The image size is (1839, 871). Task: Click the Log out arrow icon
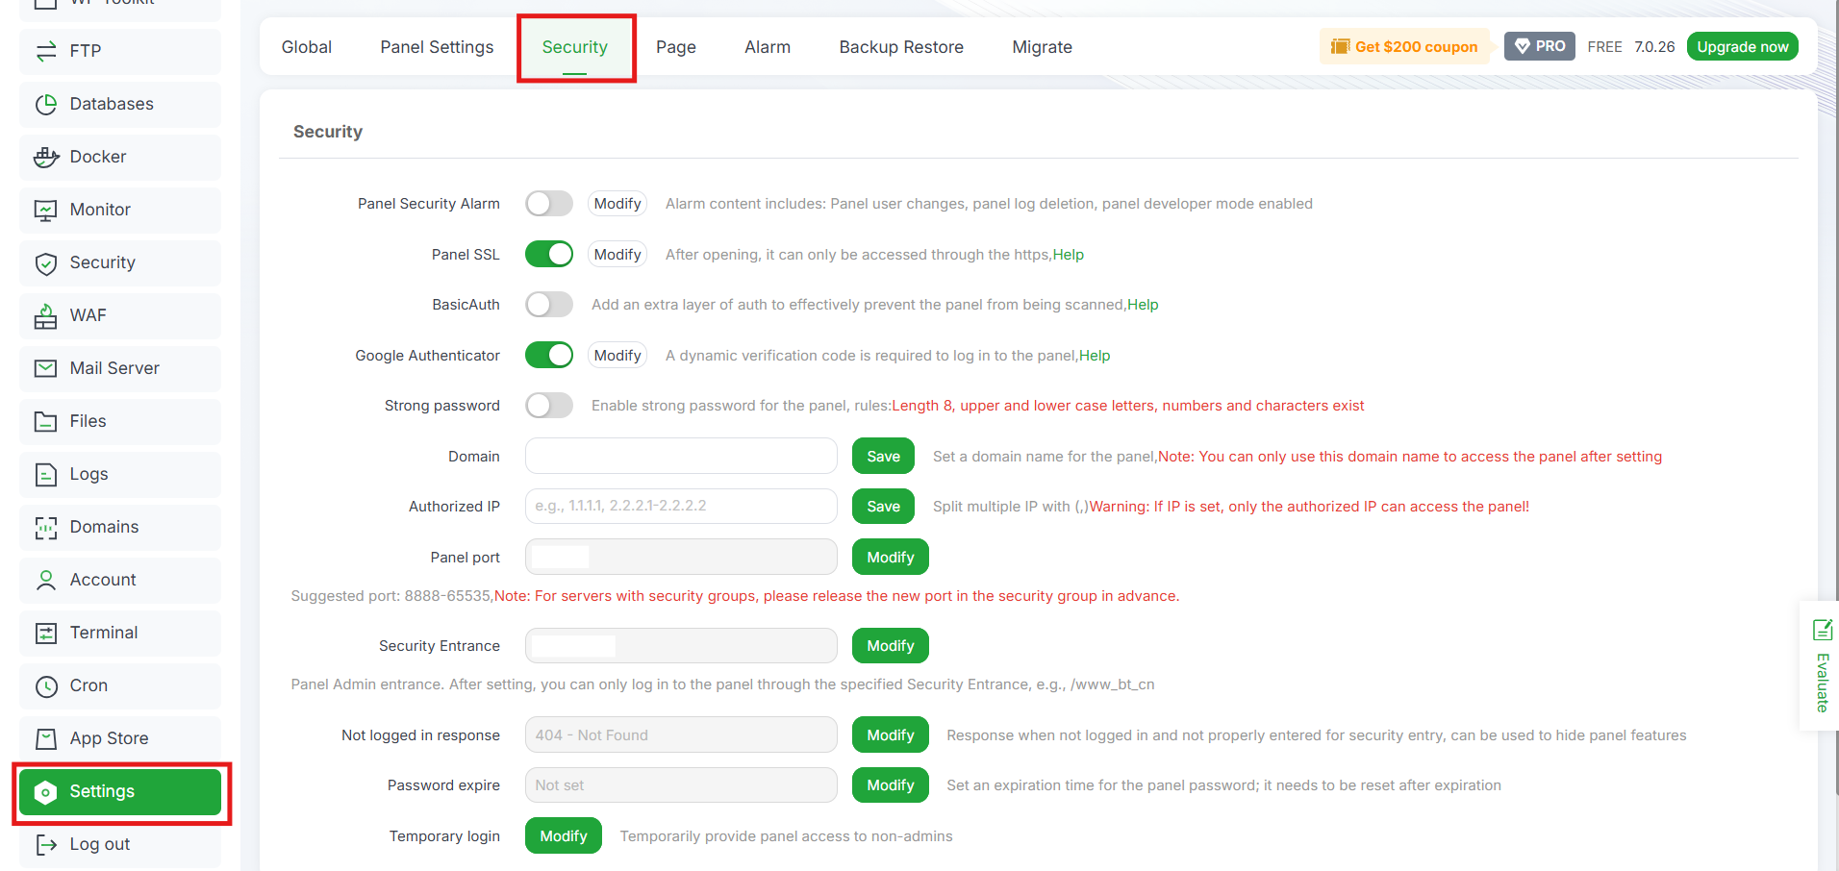point(46,844)
